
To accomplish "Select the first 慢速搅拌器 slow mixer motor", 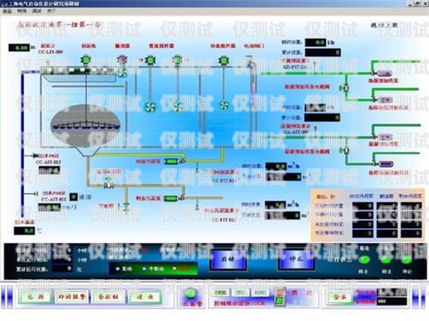I will [x=150, y=60].
